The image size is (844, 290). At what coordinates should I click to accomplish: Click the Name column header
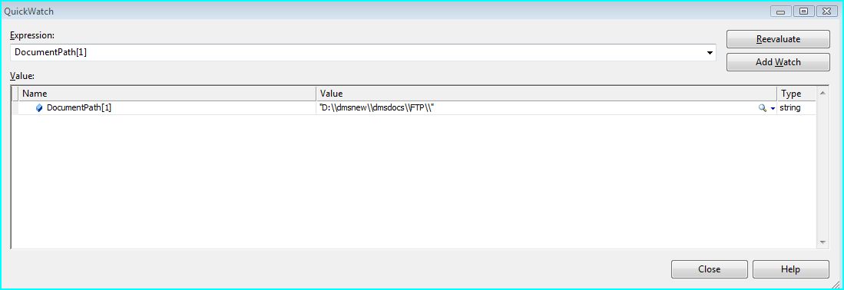point(167,94)
